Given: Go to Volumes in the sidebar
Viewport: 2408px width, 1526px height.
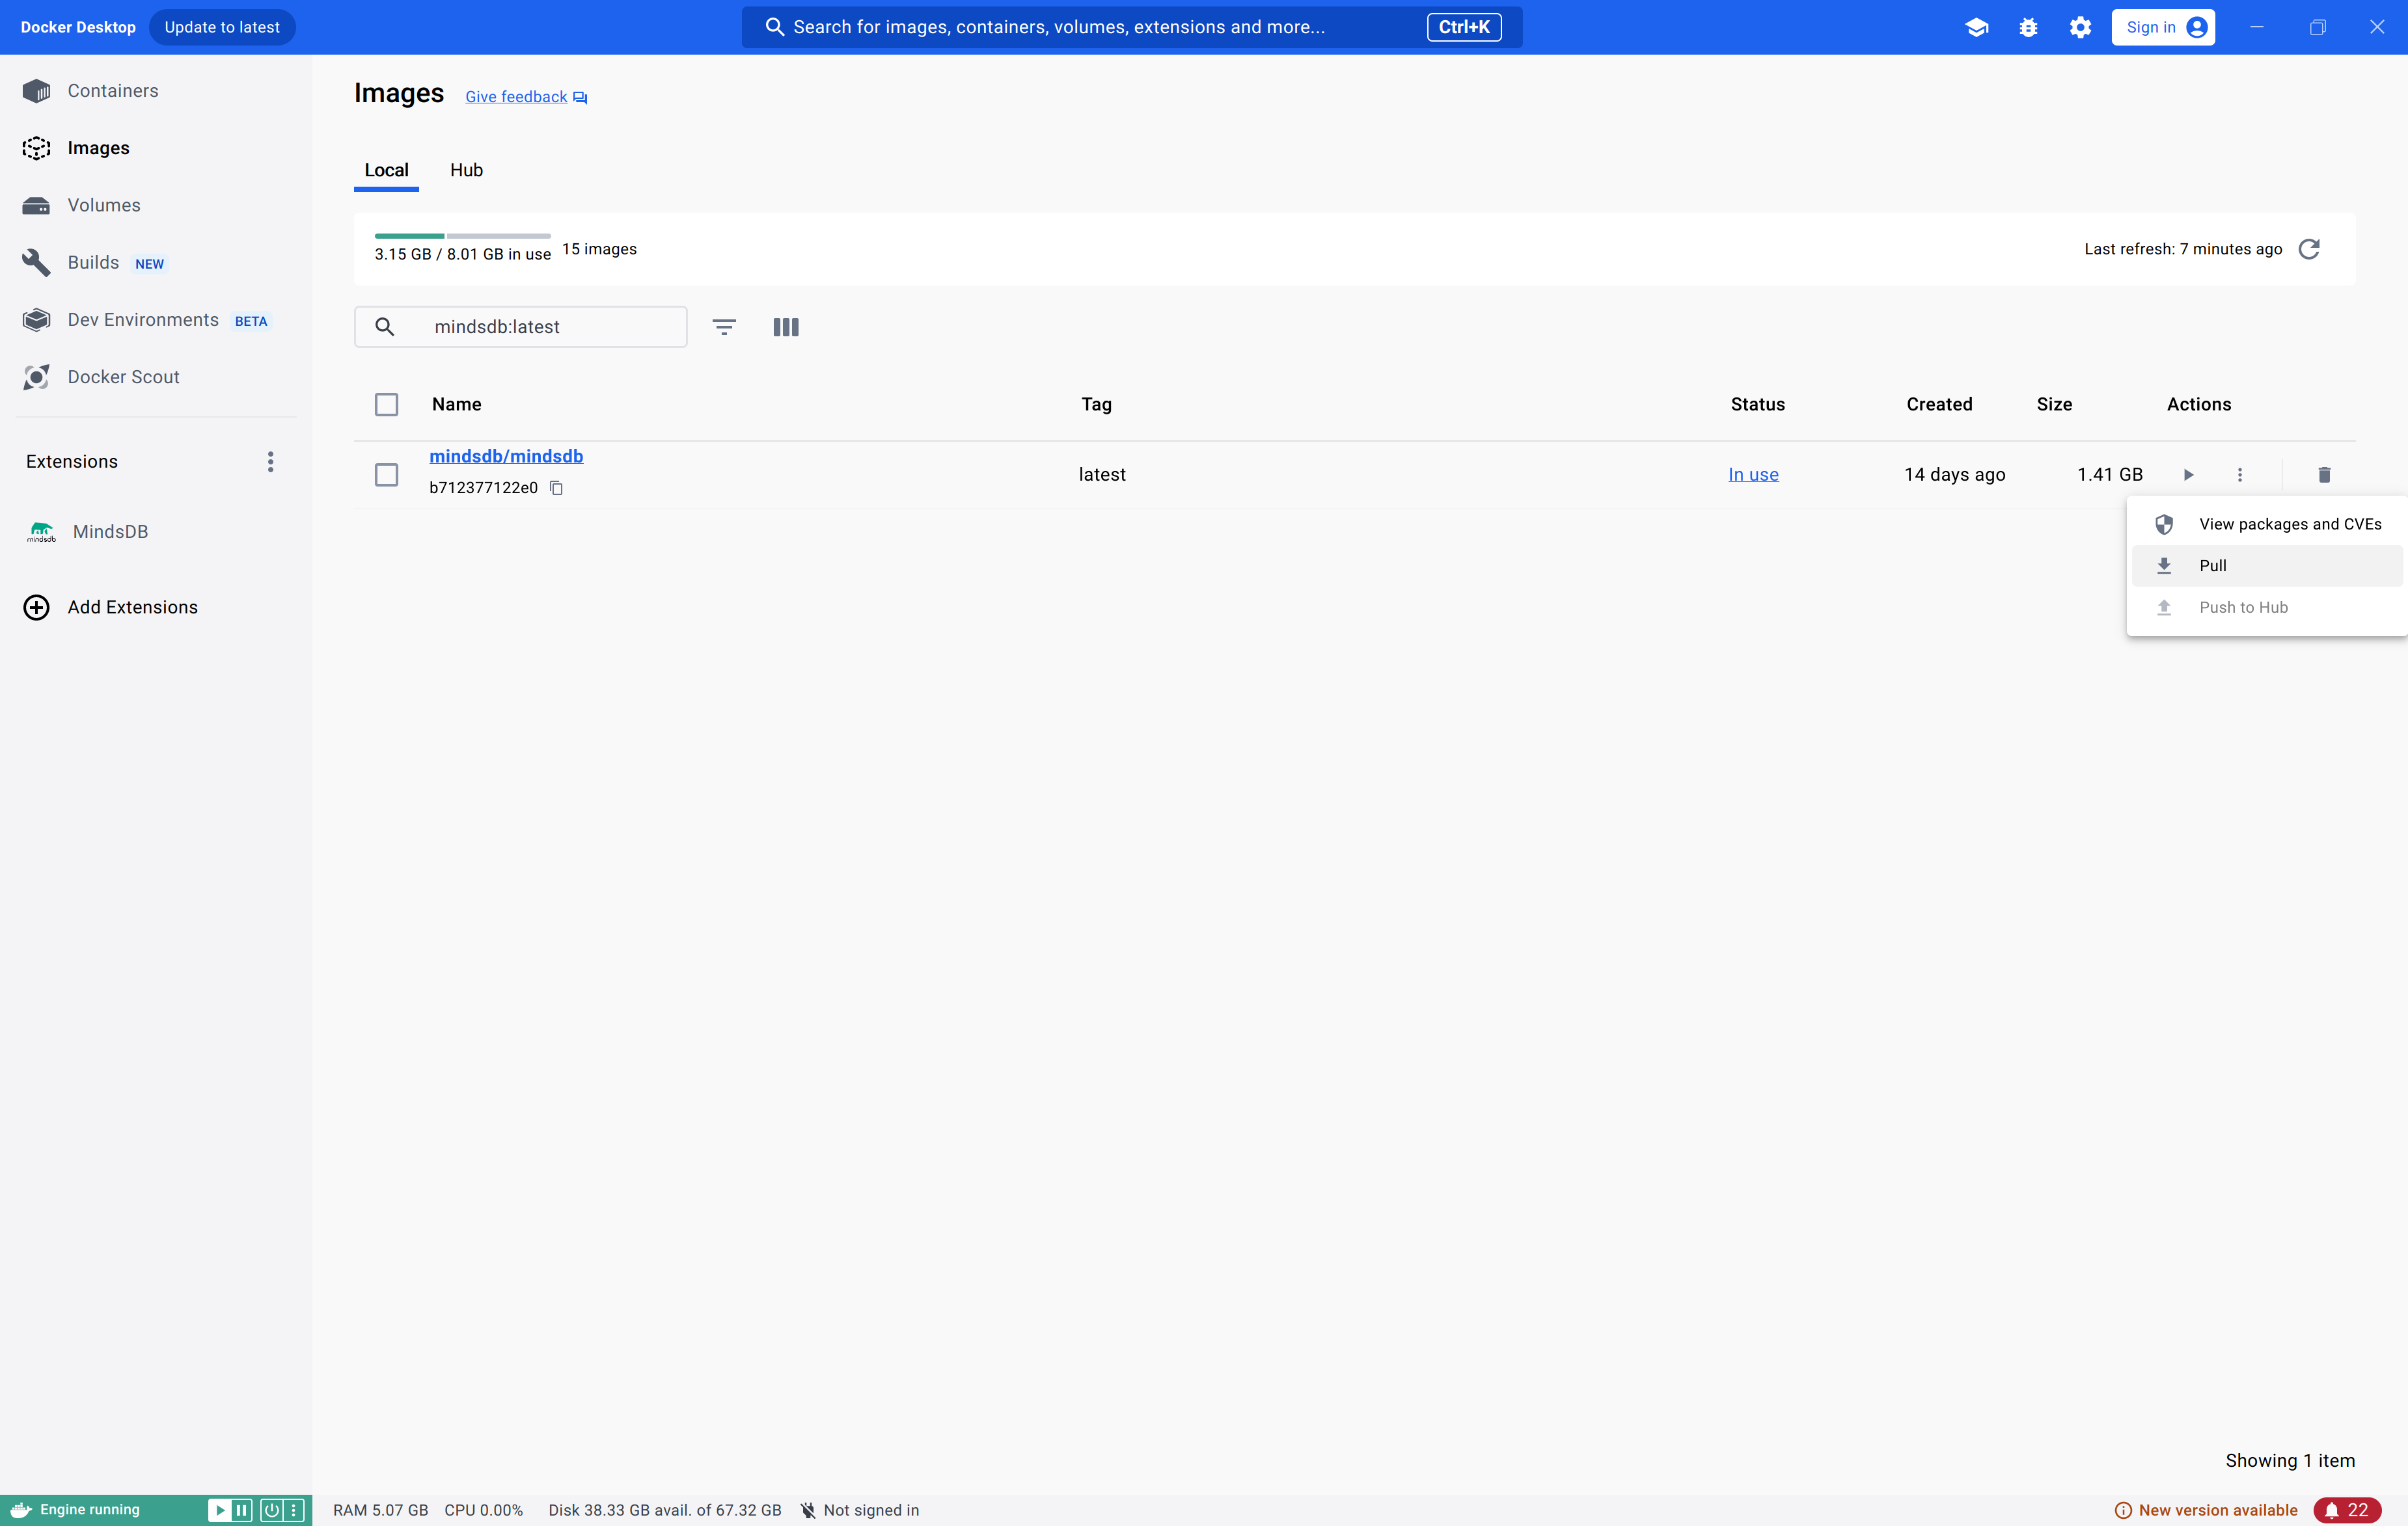Looking at the screenshot, I should coord(155,205).
